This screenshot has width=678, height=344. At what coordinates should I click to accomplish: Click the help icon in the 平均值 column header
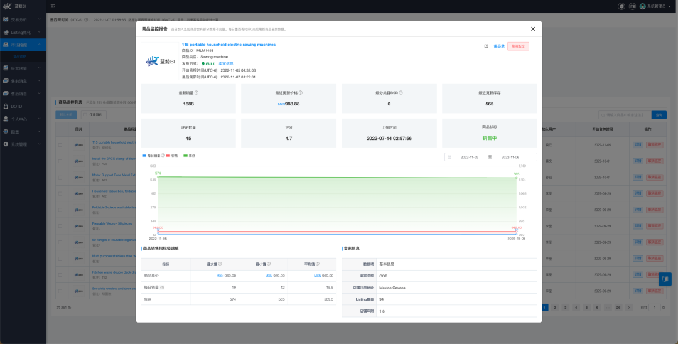pos(318,264)
